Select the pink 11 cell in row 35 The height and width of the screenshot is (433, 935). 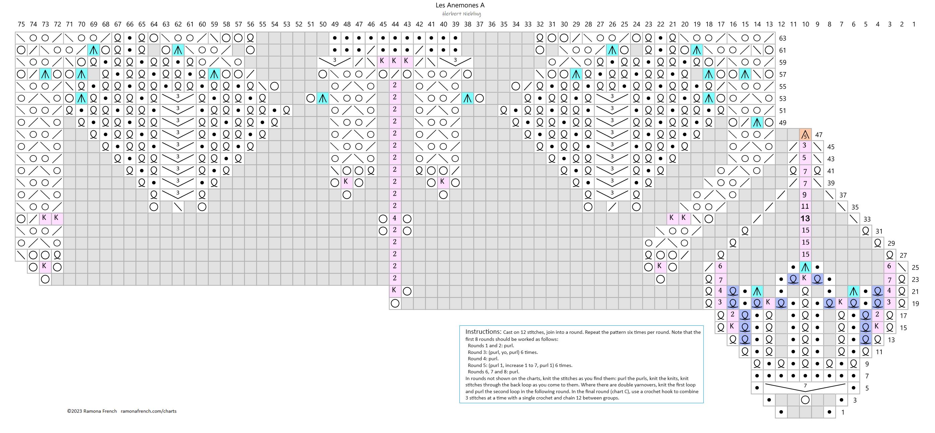[805, 206]
